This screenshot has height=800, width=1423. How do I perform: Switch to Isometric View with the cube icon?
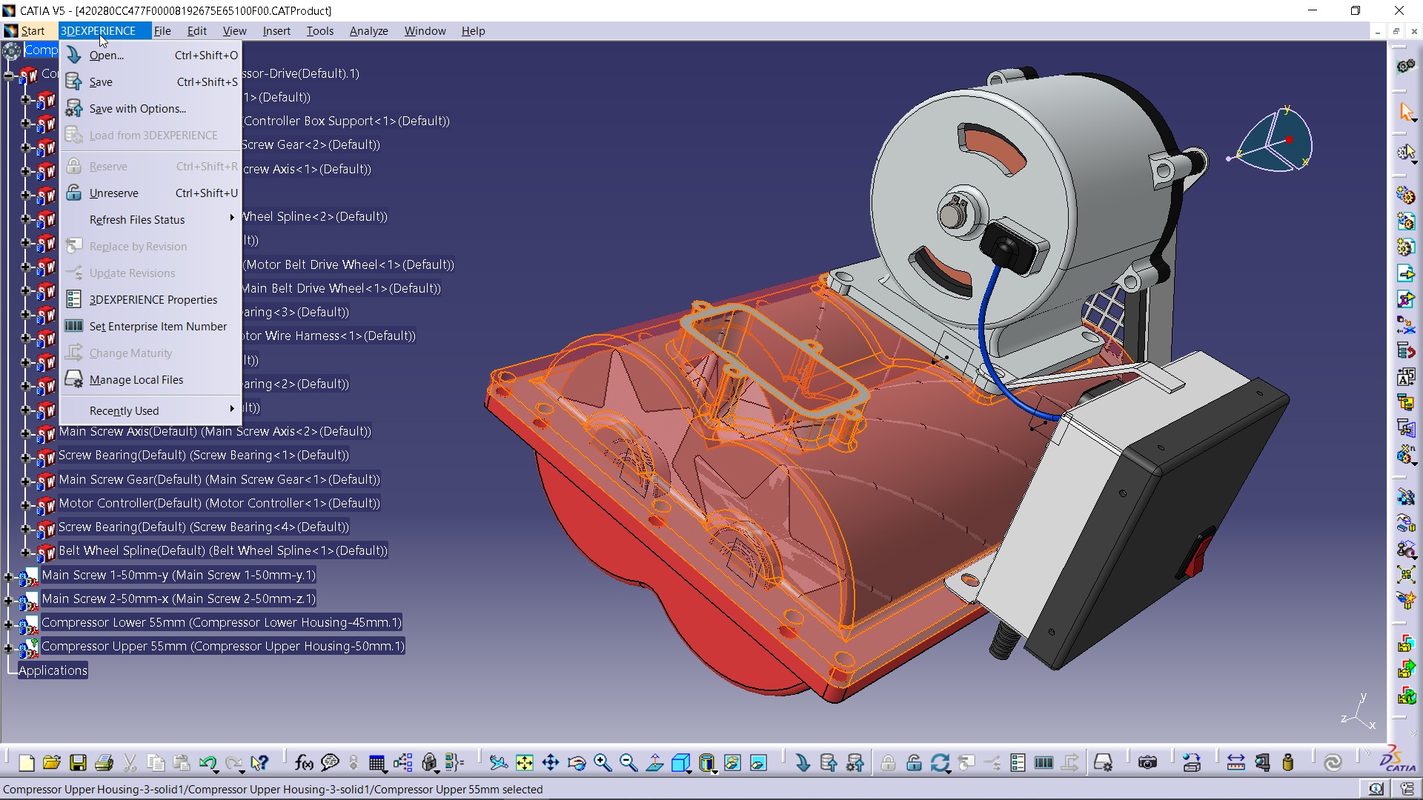pos(682,761)
